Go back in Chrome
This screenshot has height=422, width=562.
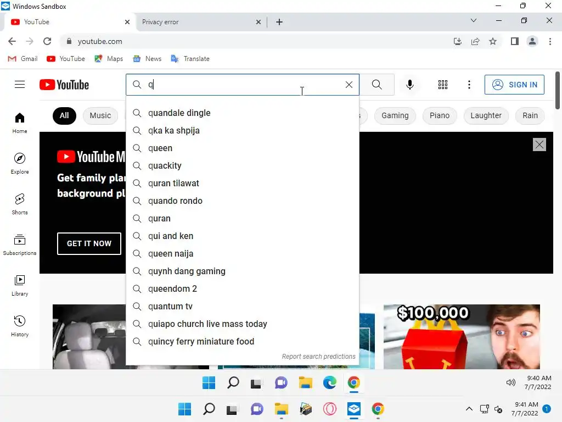(x=12, y=41)
